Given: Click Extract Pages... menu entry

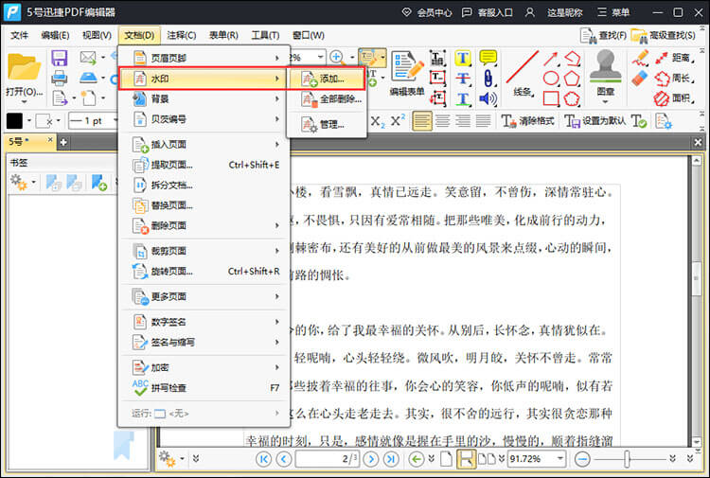Looking at the screenshot, I should click(x=204, y=165).
